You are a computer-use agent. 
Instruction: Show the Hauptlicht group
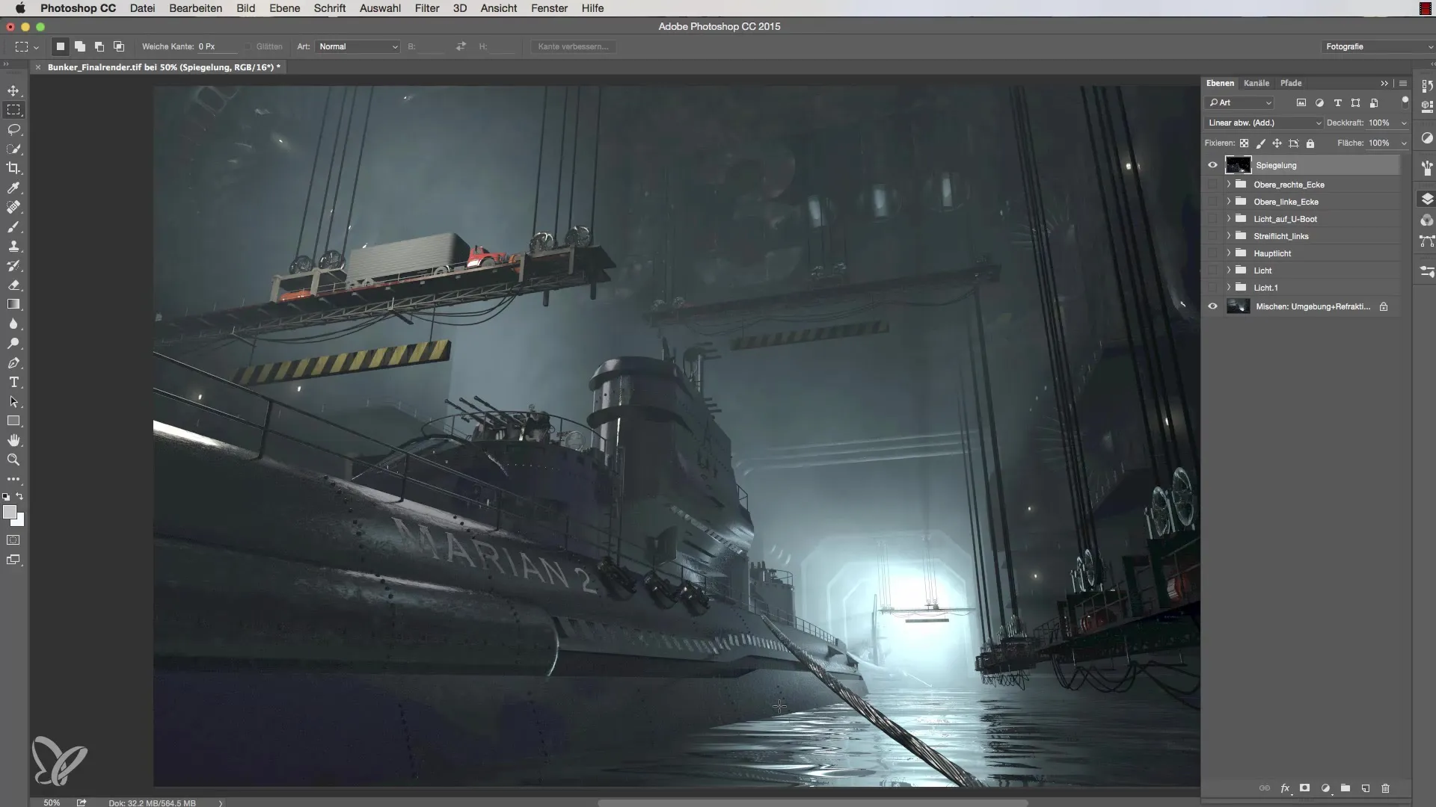pos(1212,253)
